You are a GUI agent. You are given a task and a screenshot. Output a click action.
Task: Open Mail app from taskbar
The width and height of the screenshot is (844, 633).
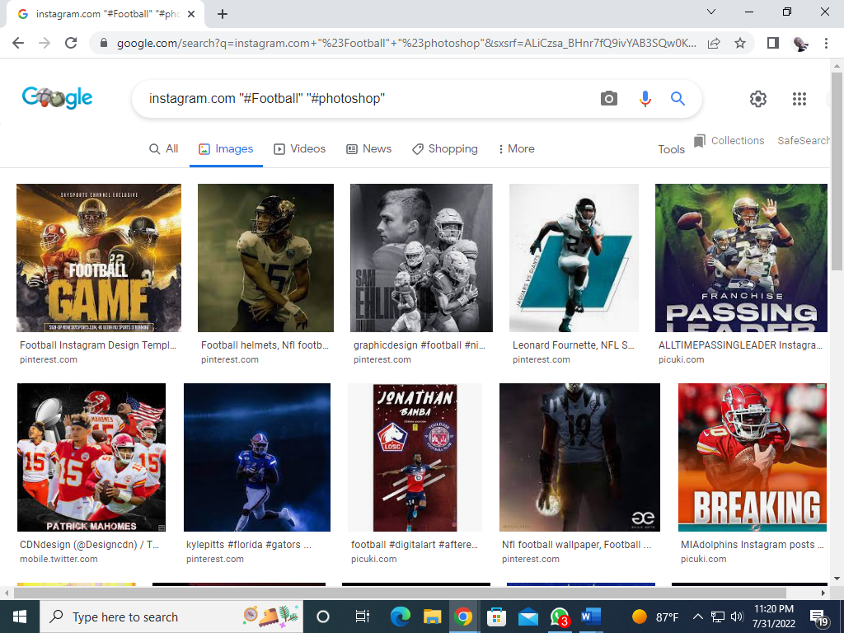tap(528, 617)
